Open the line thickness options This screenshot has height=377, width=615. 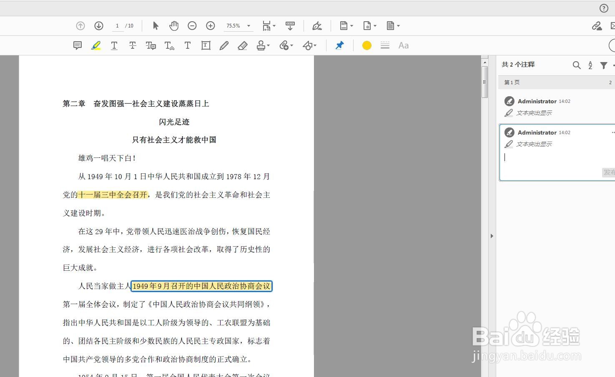pyautogui.click(x=385, y=45)
